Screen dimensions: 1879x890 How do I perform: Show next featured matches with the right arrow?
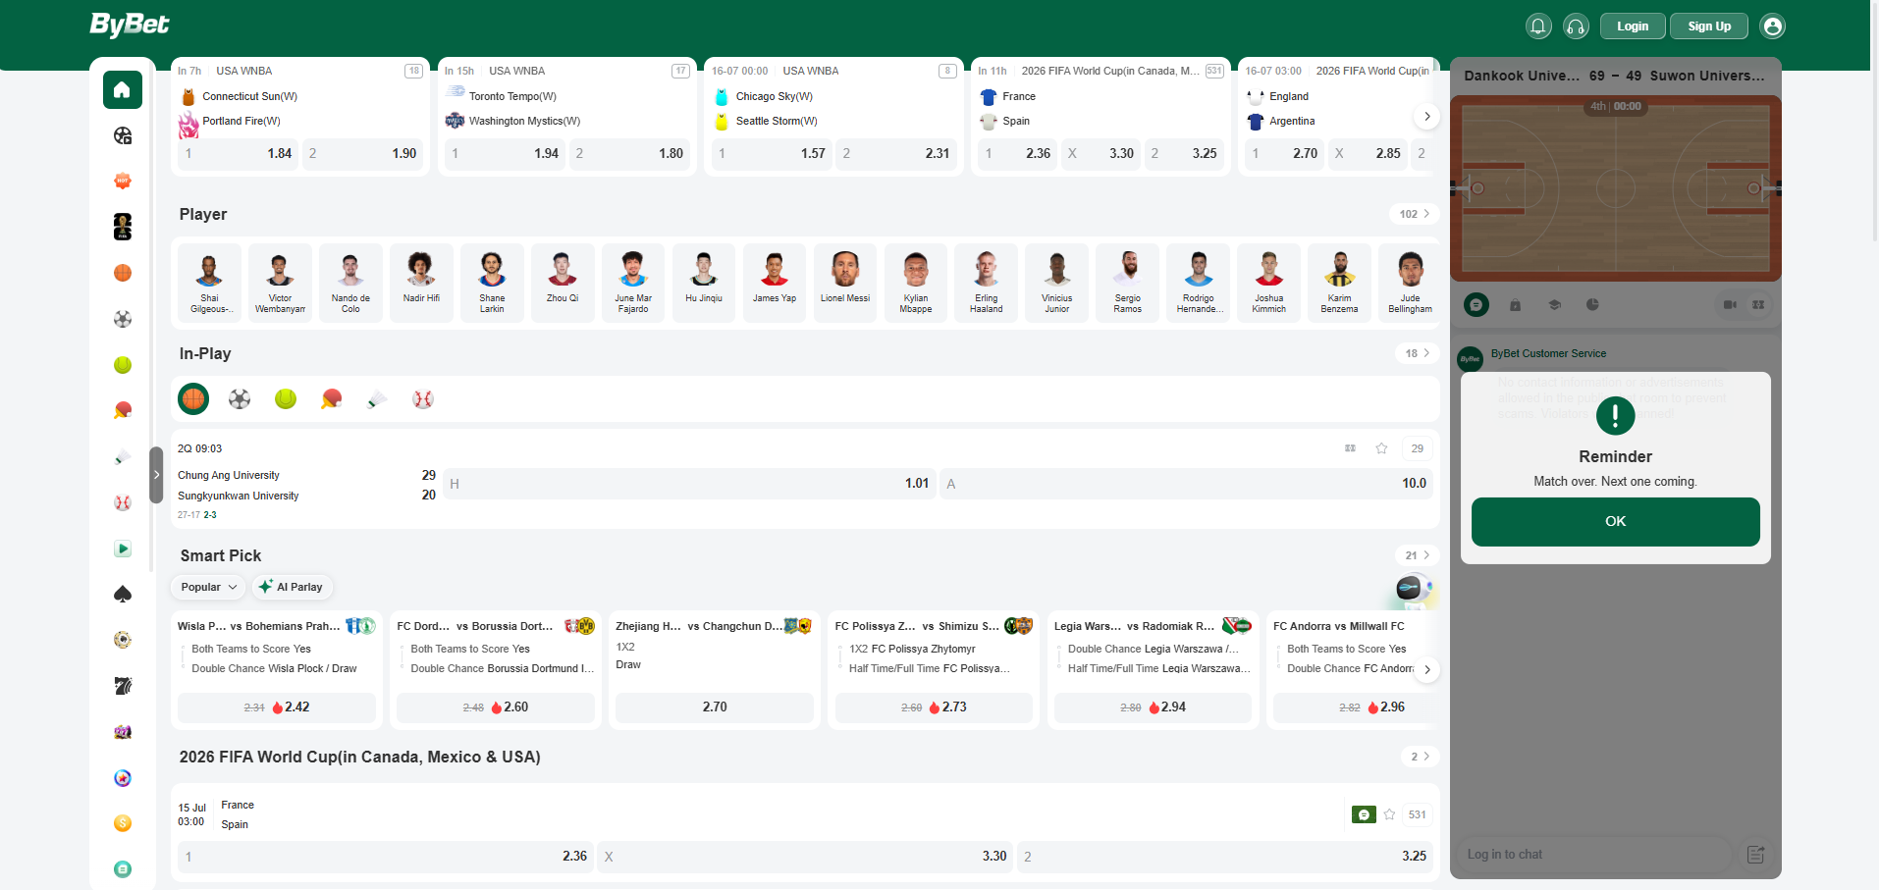(1426, 117)
